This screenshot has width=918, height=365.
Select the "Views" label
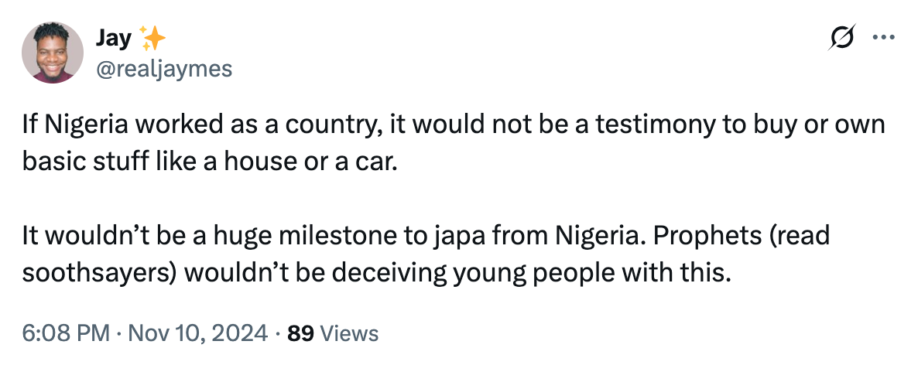[x=349, y=333]
